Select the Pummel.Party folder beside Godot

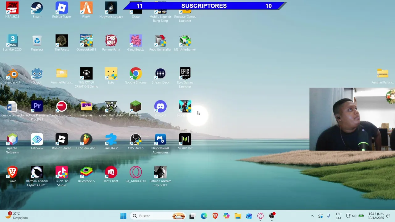coord(62,74)
